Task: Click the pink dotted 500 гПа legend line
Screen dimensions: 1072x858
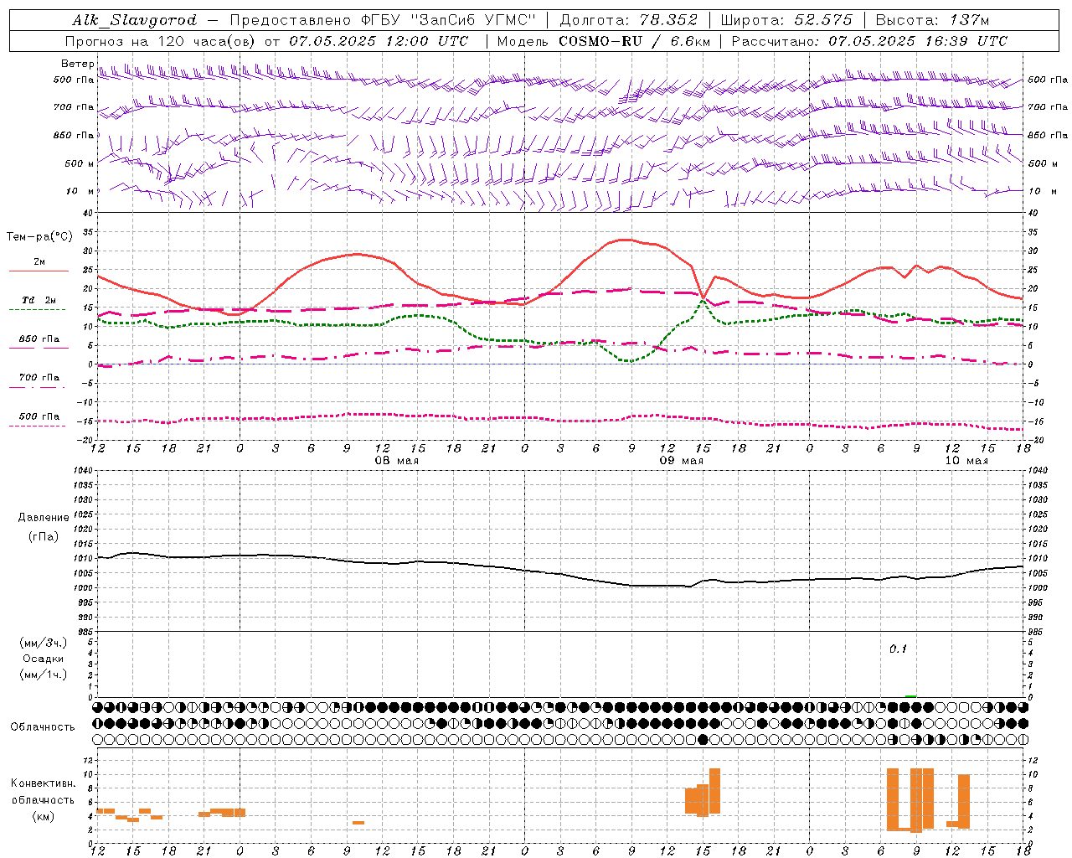Action: click(x=39, y=426)
